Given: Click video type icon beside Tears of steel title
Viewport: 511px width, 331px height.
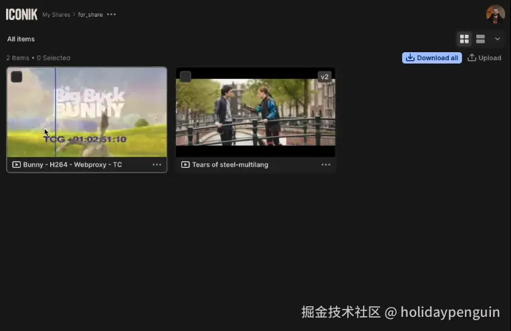Looking at the screenshot, I should [x=185, y=164].
